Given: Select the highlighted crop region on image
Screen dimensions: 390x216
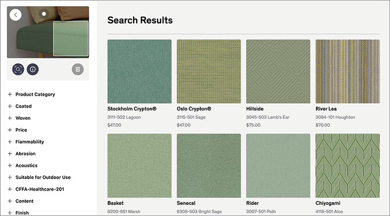Looking at the screenshot, I should click(x=70, y=39).
